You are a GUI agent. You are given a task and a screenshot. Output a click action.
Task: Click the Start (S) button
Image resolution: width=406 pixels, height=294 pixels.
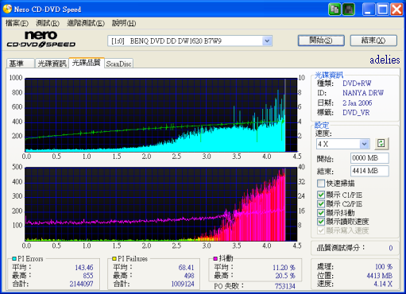point(321,41)
